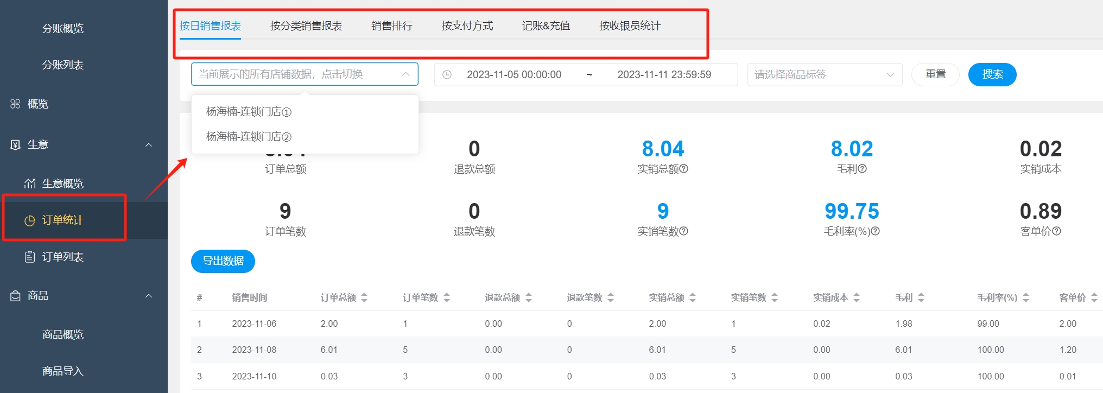Click the 生意概览 chart icon
Viewport: 1103px width, 393px height.
[30, 184]
